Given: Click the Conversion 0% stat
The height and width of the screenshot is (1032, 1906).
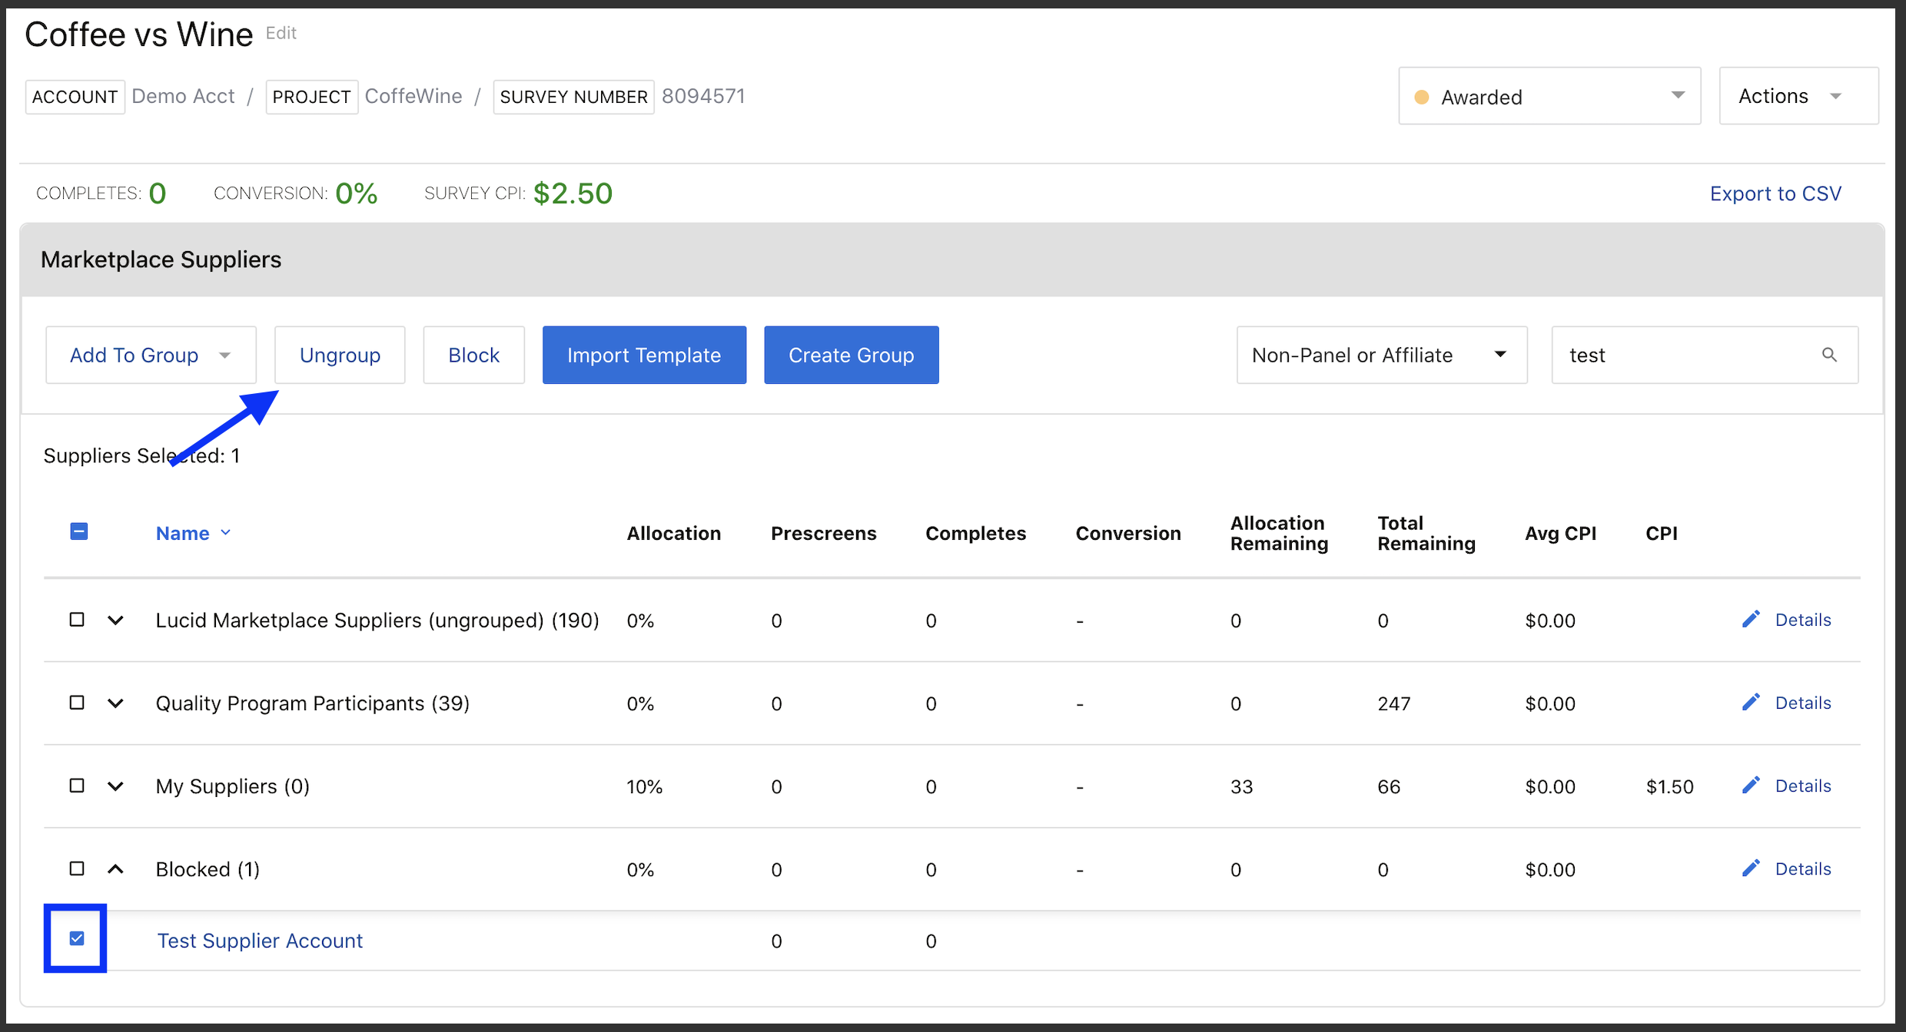Looking at the screenshot, I should 356,193.
